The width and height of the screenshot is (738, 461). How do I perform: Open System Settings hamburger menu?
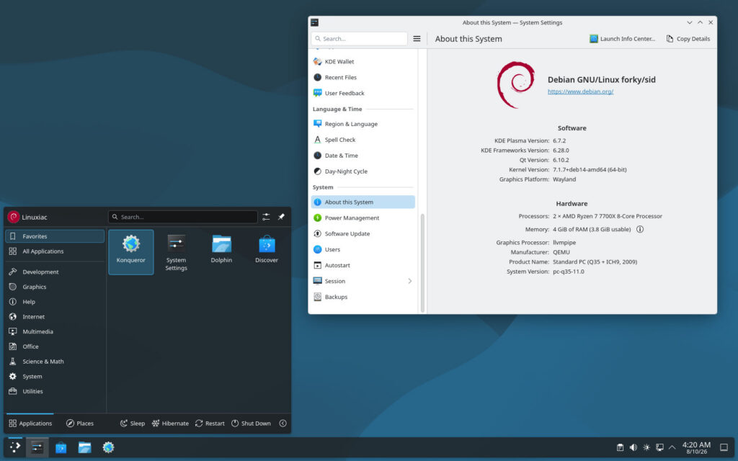pyautogui.click(x=417, y=39)
